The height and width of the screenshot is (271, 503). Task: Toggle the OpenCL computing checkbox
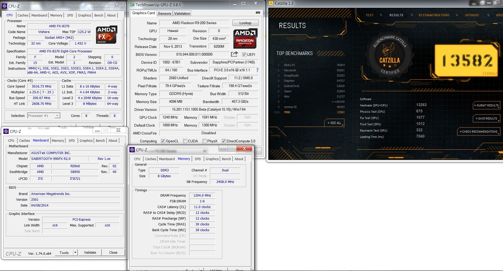point(163,141)
